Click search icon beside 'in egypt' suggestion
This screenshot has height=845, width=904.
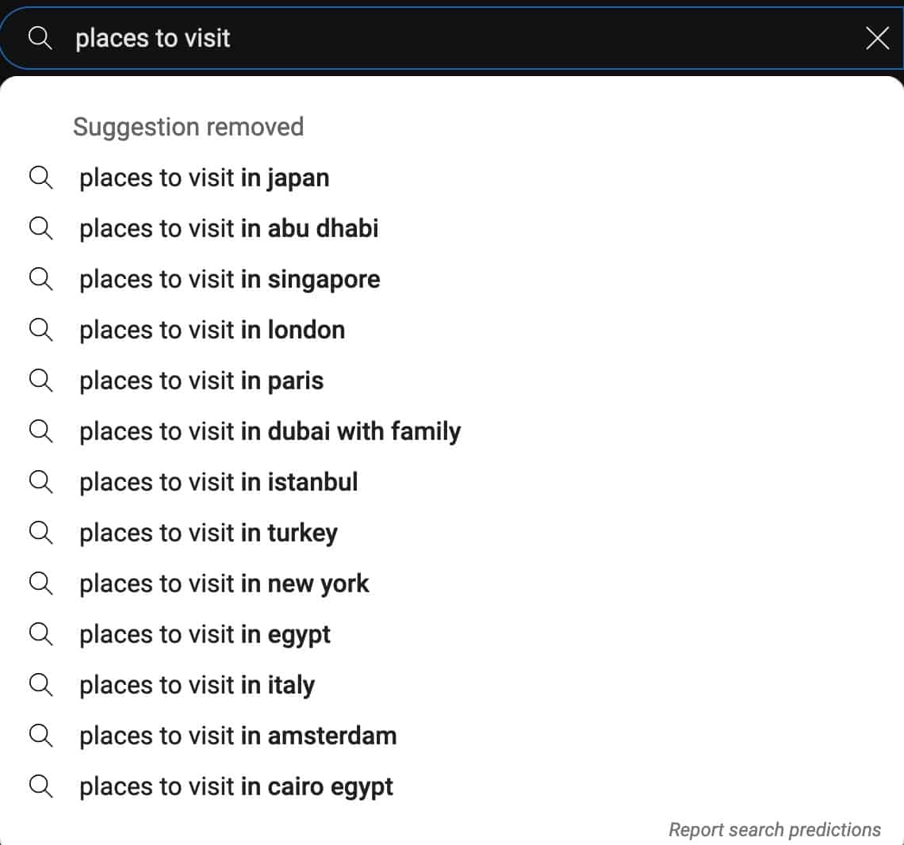[41, 634]
